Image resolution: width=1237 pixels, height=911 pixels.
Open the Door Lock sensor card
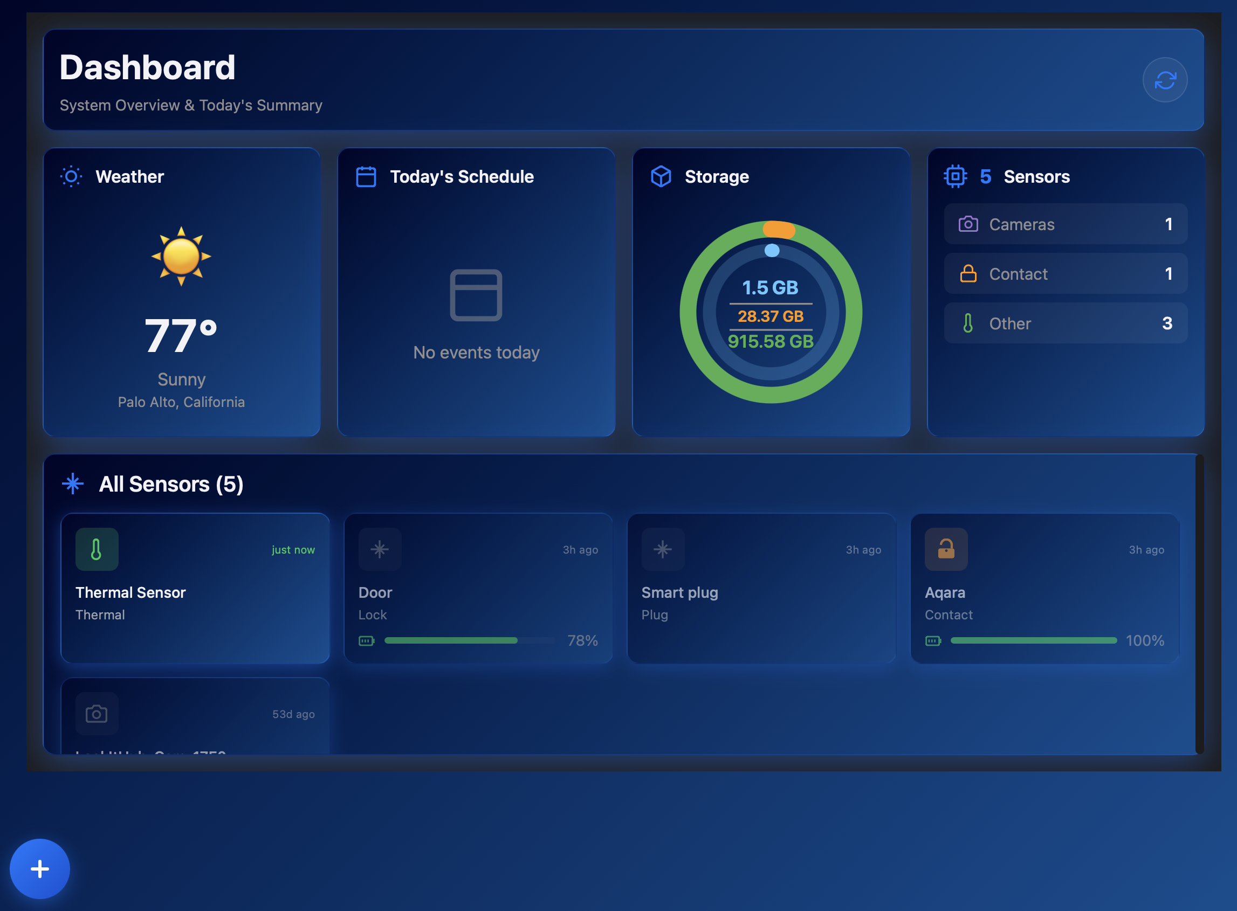pyautogui.click(x=478, y=588)
